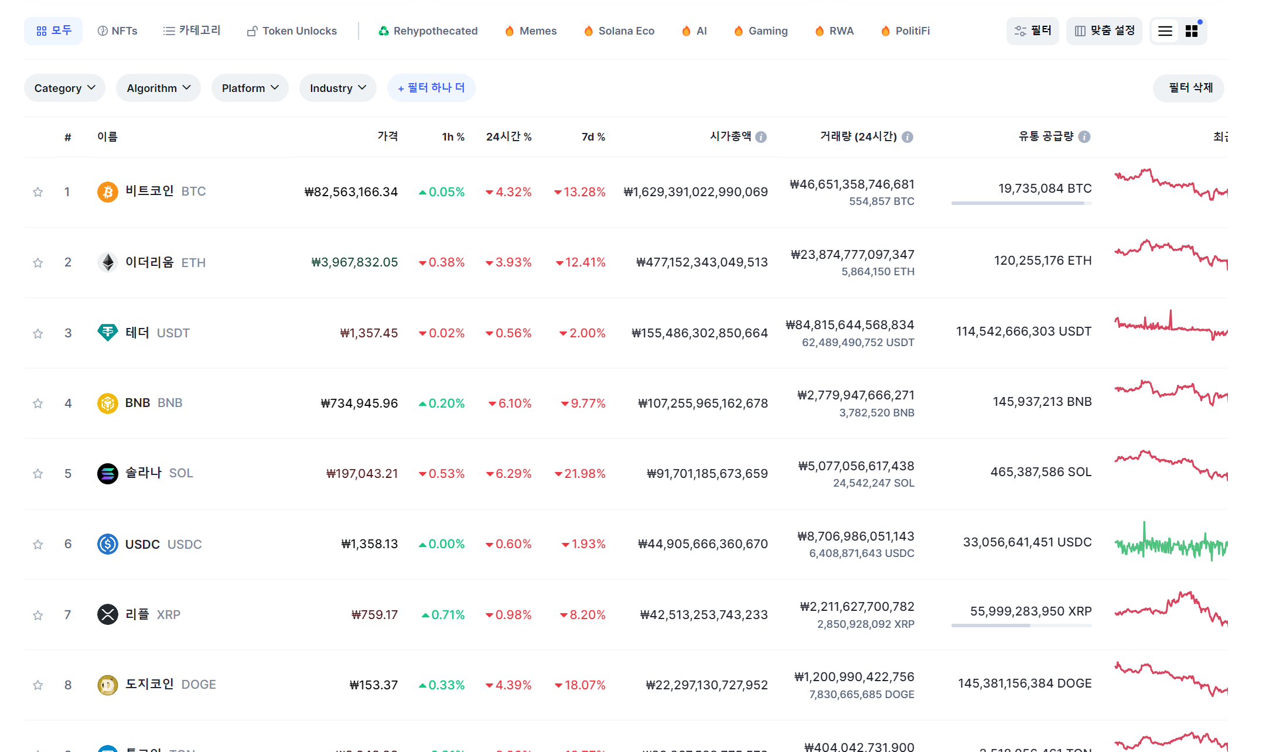The height and width of the screenshot is (752, 1266).
Task: Click the market cap info icon
Action: [761, 137]
